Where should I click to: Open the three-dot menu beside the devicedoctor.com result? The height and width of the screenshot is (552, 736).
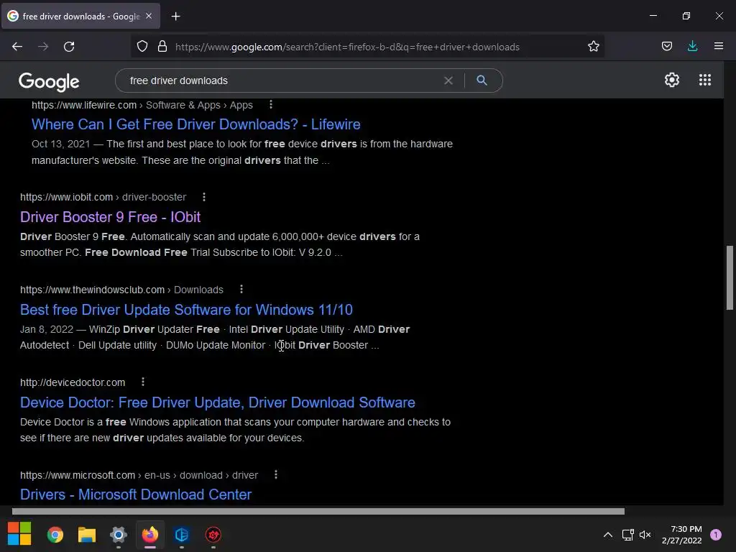point(143,382)
